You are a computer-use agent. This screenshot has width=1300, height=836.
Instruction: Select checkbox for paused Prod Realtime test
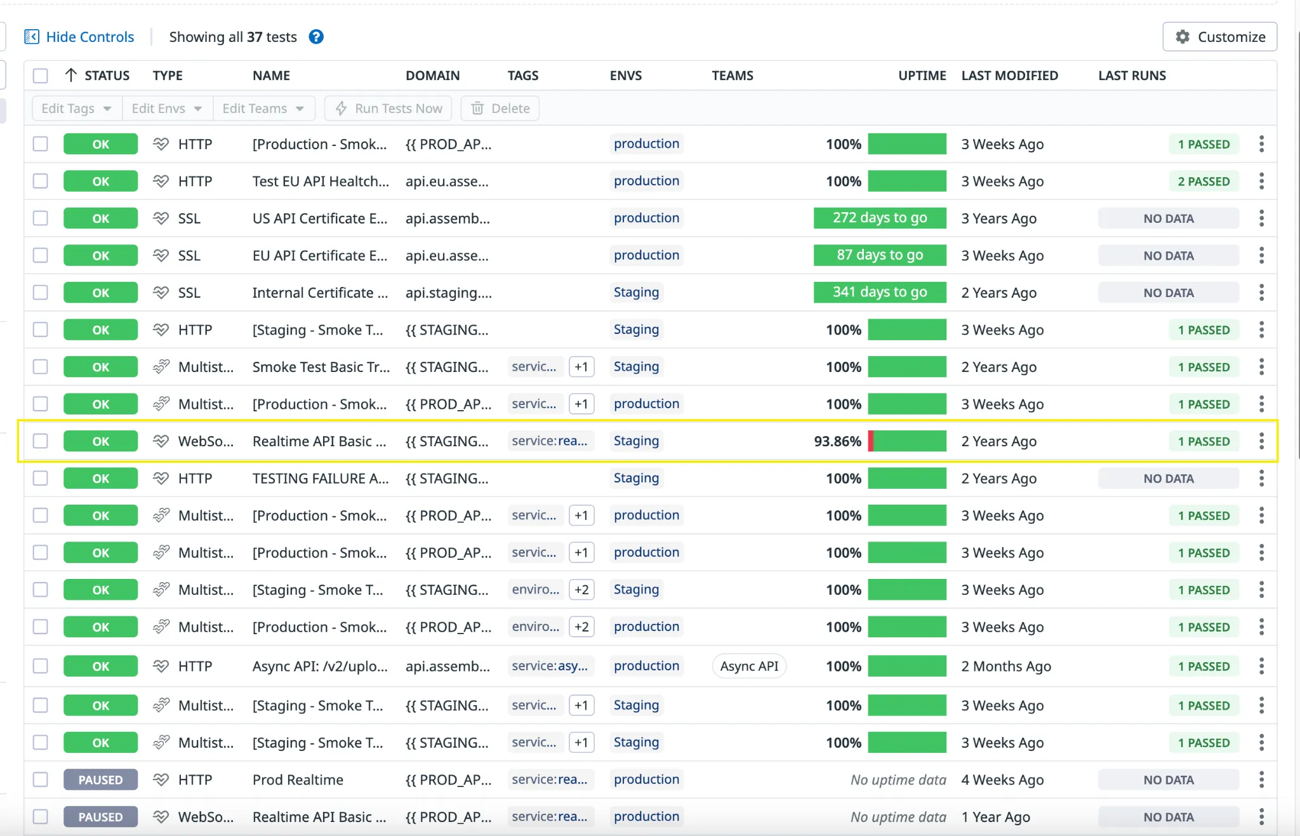pyautogui.click(x=41, y=780)
